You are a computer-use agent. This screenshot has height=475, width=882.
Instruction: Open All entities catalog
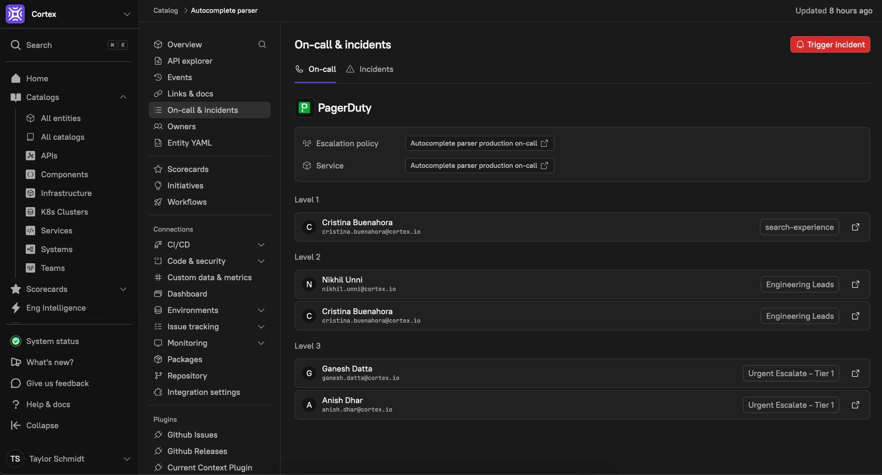tap(61, 118)
